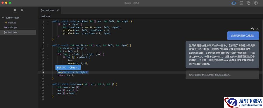Click 'int i = left - 1;' on line 11
The height and width of the screenshot is (108, 263).
[68, 51]
